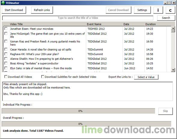Click the Skip button
Screen dimensions: 177x139
(165, 111)
